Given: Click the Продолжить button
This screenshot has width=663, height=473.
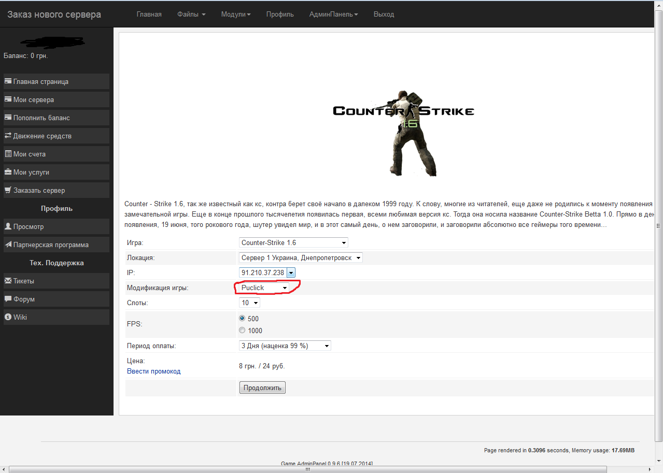Looking at the screenshot, I should pos(262,388).
